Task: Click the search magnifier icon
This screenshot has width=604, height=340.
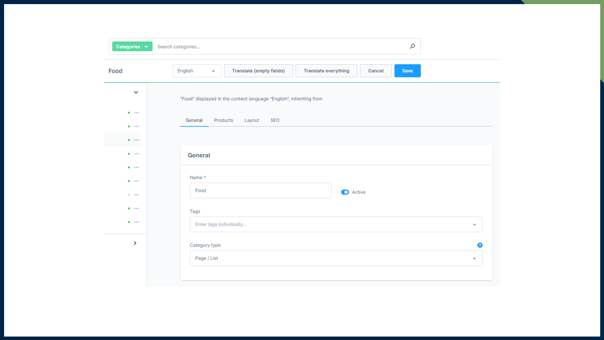Action: [x=412, y=46]
